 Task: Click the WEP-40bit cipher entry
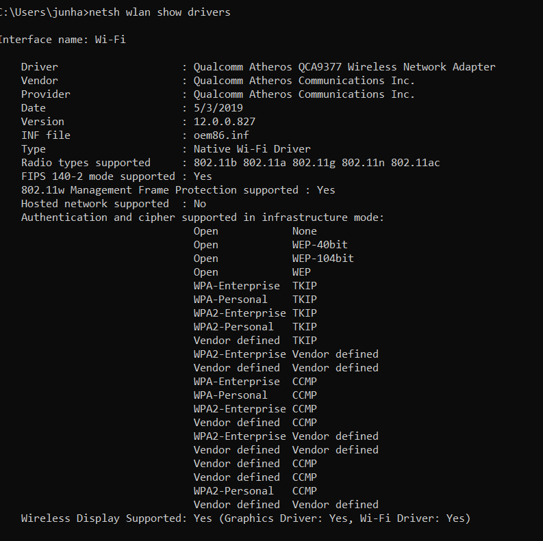(x=320, y=245)
